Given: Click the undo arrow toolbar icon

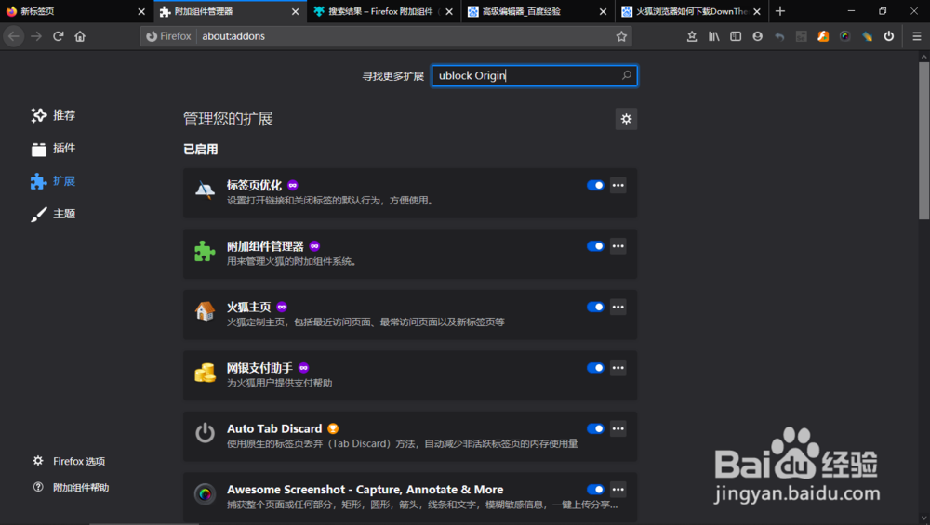Looking at the screenshot, I should click(779, 36).
